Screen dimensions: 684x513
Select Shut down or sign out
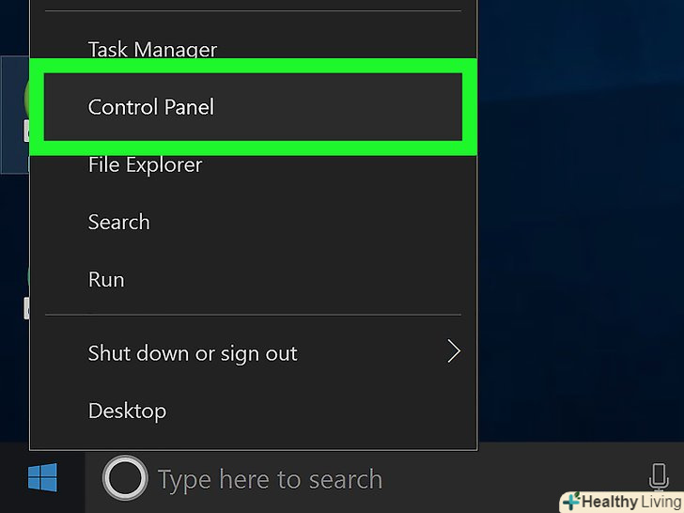pyautogui.click(x=193, y=353)
